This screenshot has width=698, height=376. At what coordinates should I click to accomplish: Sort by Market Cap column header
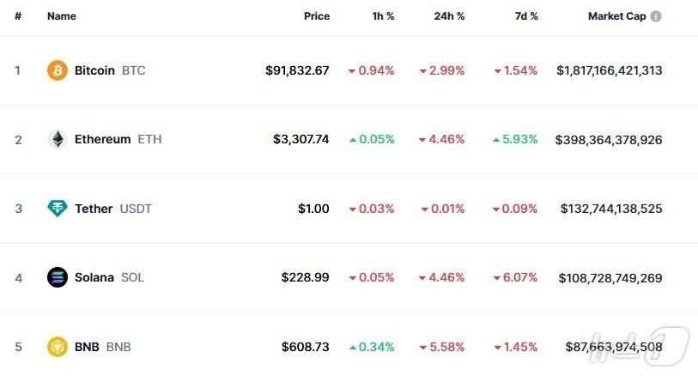tap(616, 16)
